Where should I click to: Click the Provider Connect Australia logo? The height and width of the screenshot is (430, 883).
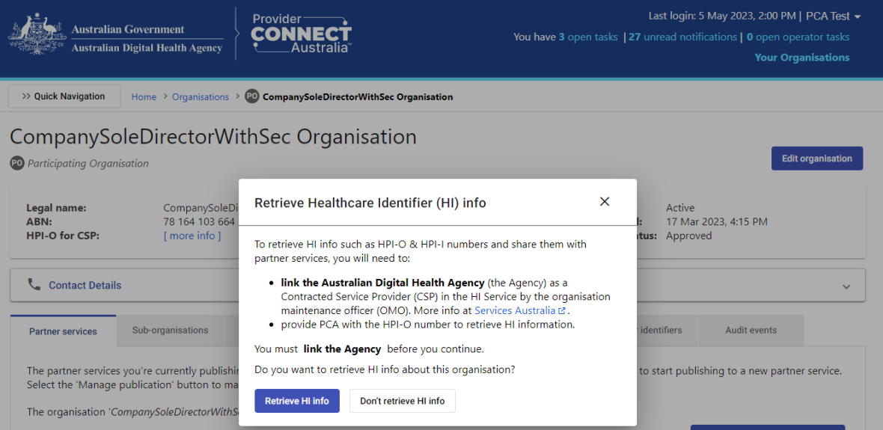coord(301,34)
